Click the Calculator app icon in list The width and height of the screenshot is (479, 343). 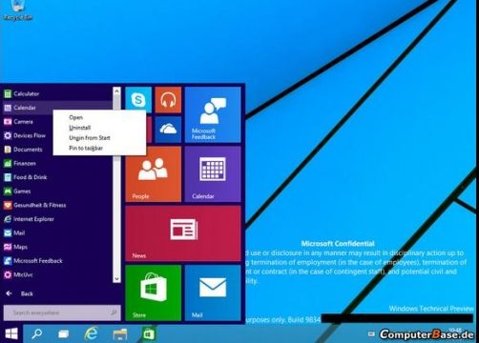pos(8,93)
